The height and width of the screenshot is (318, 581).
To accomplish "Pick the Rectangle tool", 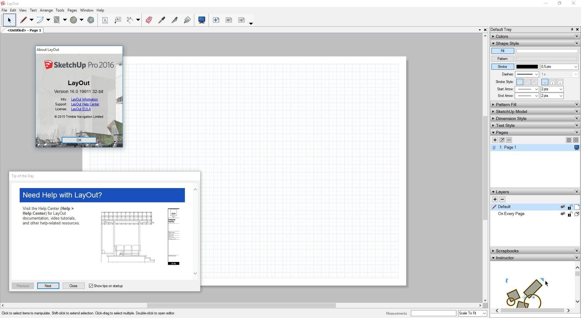I will (57, 20).
